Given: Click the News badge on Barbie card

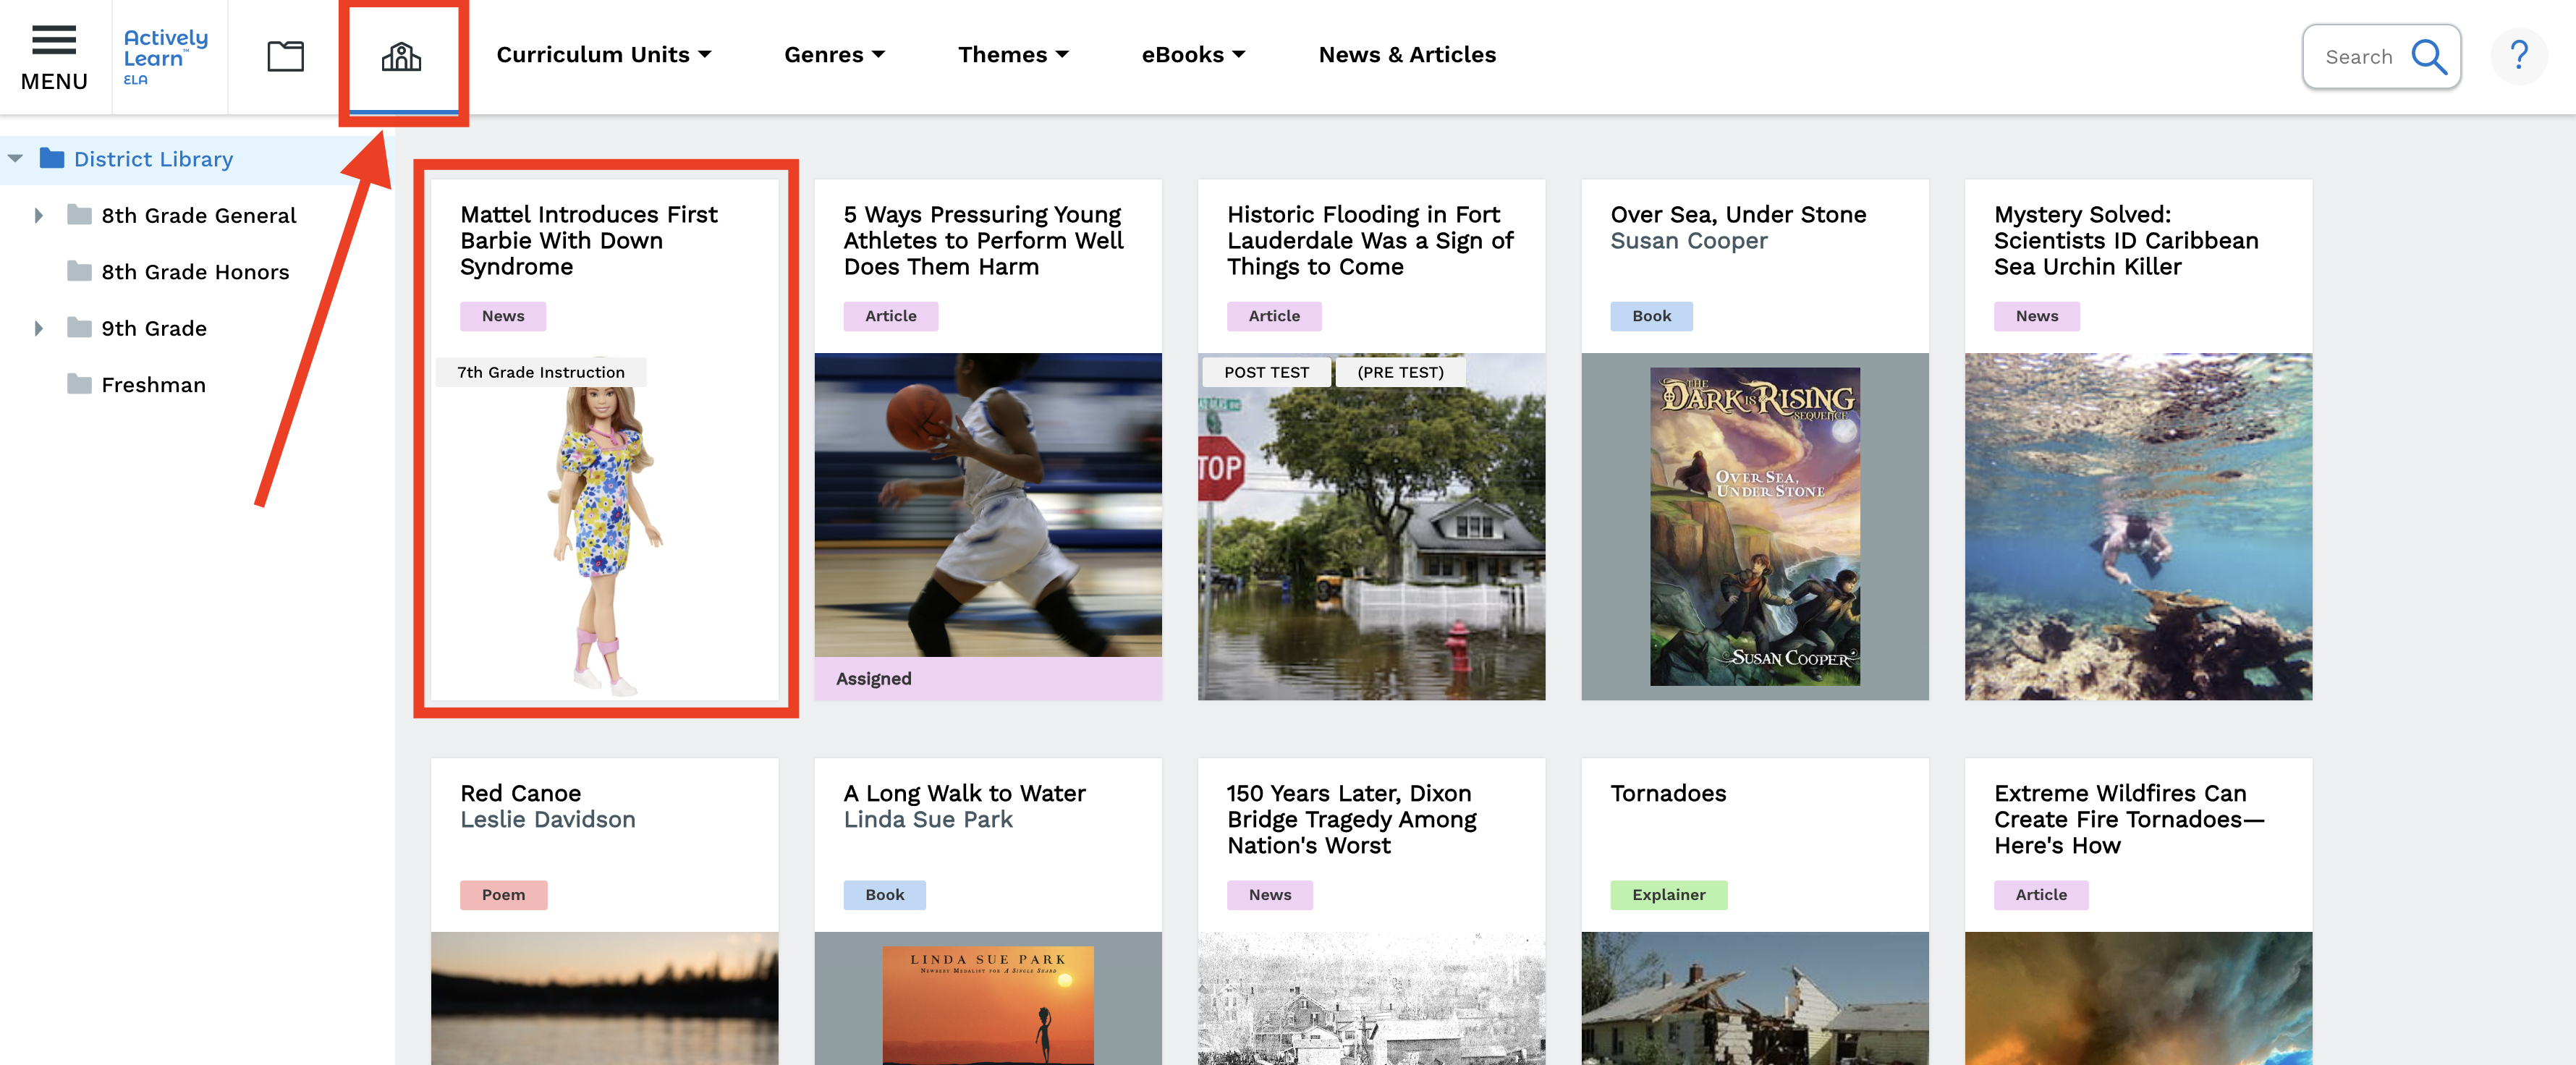Looking at the screenshot, I should 503,316.
